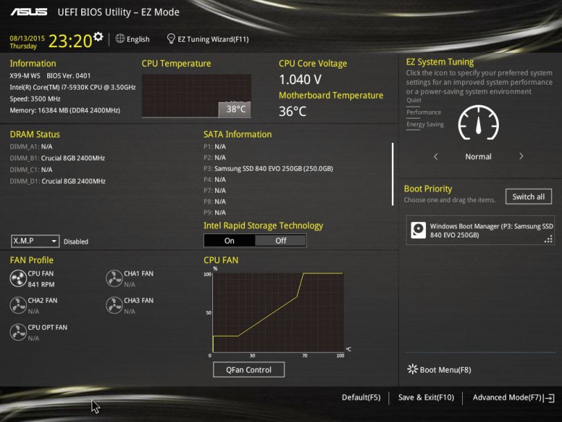Click the EZ System Tuning gauge icon
This screenshot has height=422, width=562.
click(x=478, y=123)
